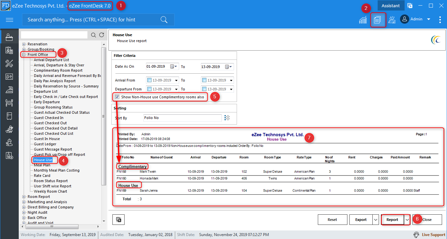Open the Date As On 'To' 13-09-2019 calendar dropdown
Viewport: 447px width, 239px height.
tap(228, 67)
